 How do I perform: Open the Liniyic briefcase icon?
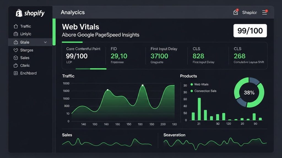16,34
